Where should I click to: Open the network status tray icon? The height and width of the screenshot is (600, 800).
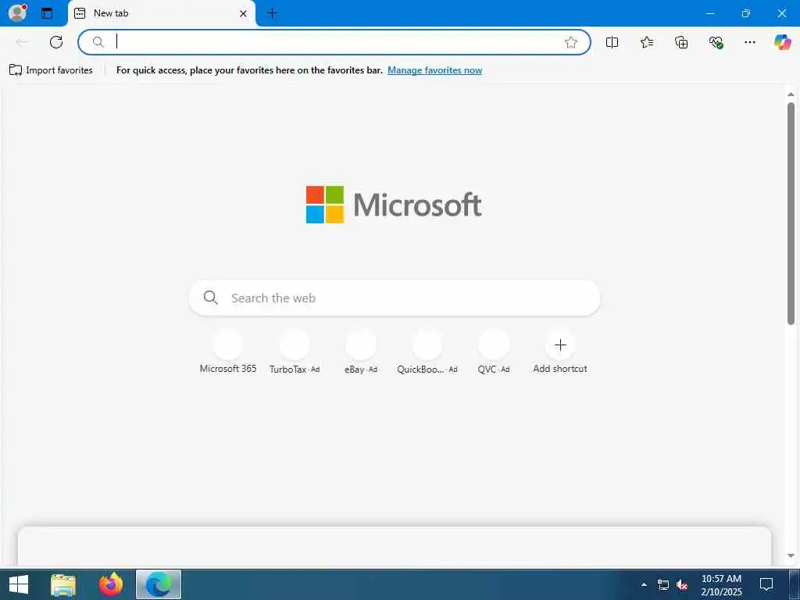pyautogui.click(x=662, y=584)
